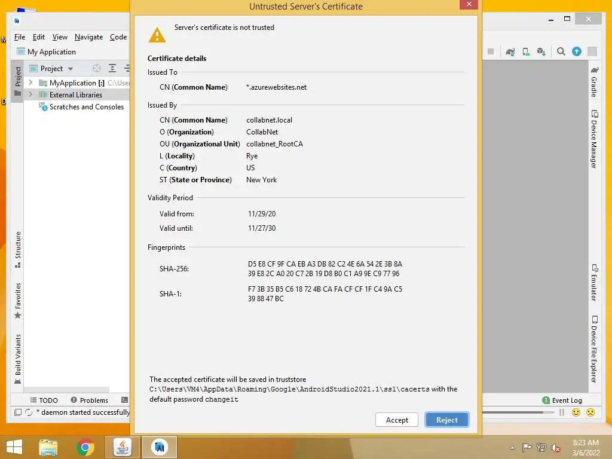Expand the External Libraries node
Screen dimensions: 612x459
[30, 94]
